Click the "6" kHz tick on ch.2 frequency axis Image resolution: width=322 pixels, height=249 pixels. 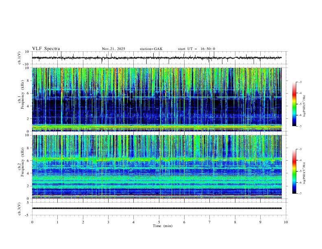(28, 160)
